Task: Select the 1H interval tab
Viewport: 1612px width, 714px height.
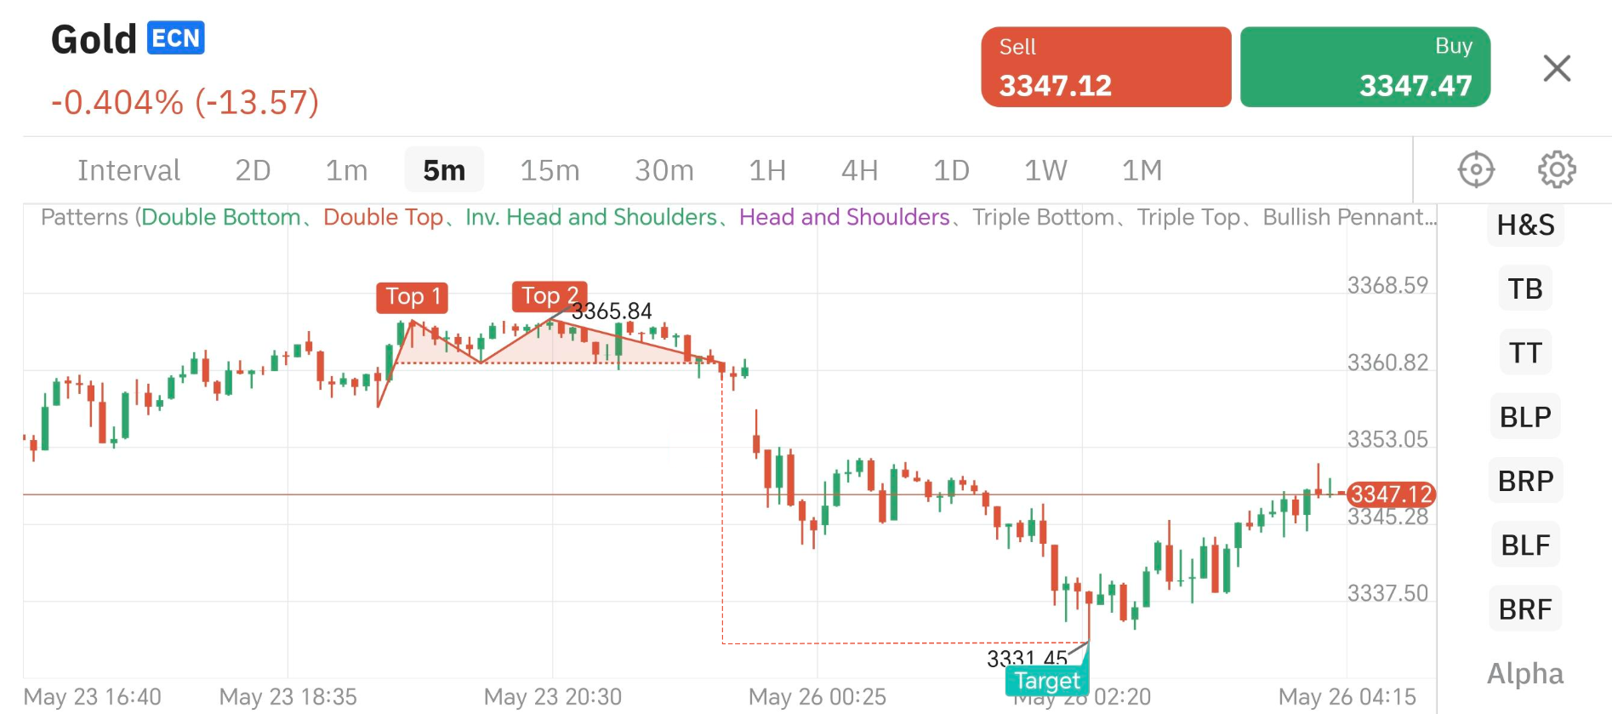Action: coord(766,170)
